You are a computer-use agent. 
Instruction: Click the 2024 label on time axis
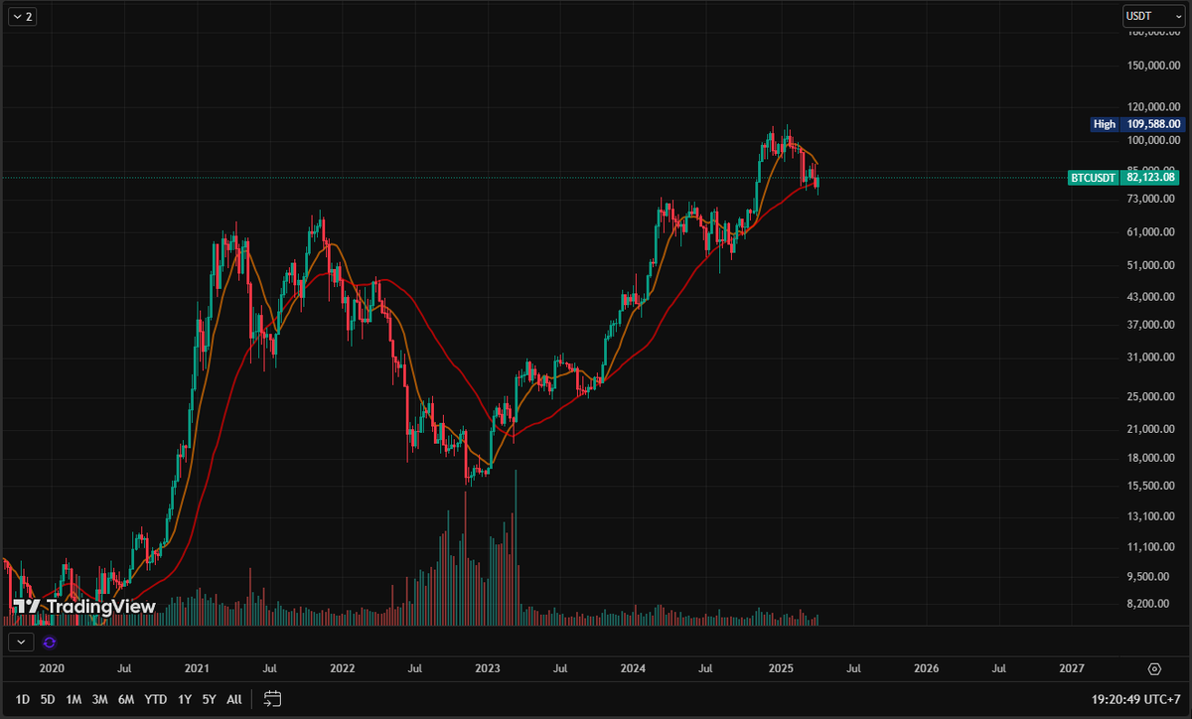(x=634, y=669)
